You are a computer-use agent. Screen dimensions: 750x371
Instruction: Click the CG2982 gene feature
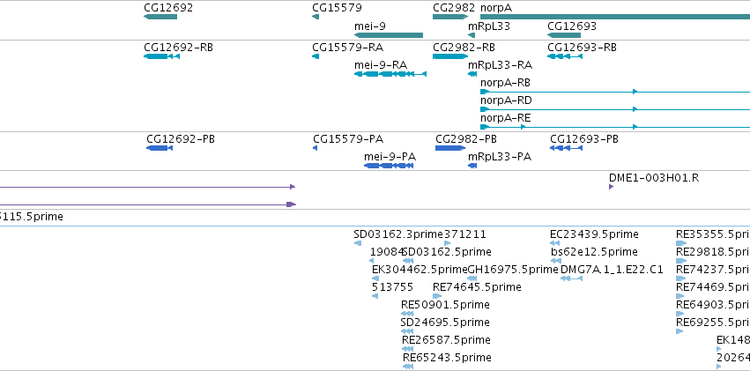click(450, 17)
